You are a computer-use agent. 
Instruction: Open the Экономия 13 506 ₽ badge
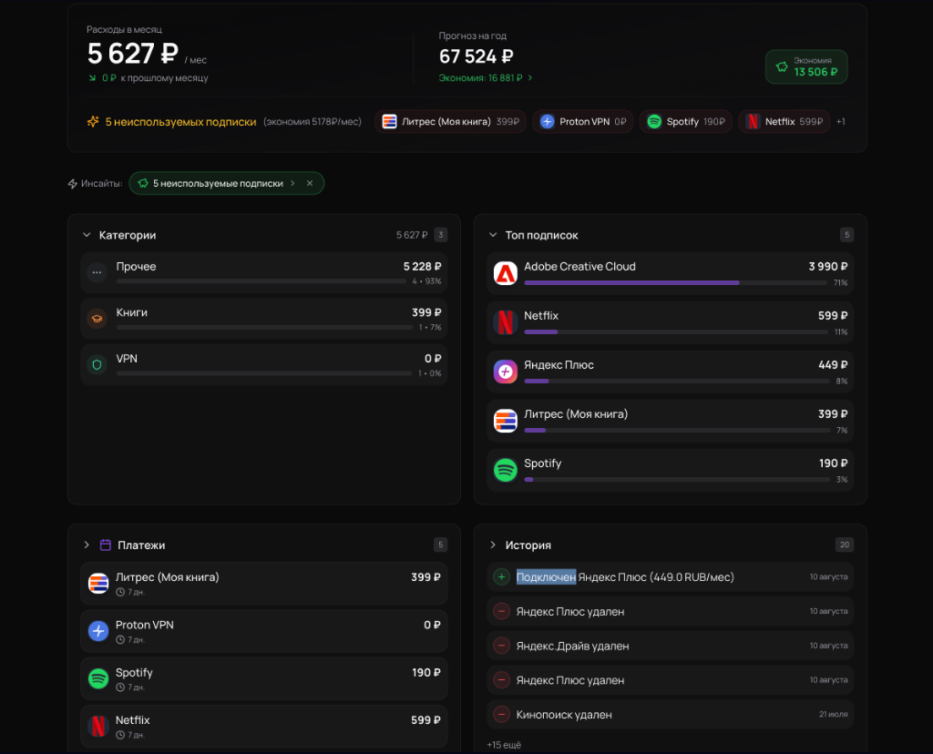tap(806, 66)
